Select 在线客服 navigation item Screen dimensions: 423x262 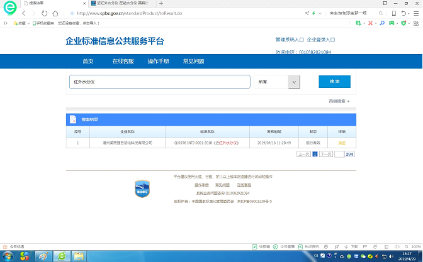123,62
